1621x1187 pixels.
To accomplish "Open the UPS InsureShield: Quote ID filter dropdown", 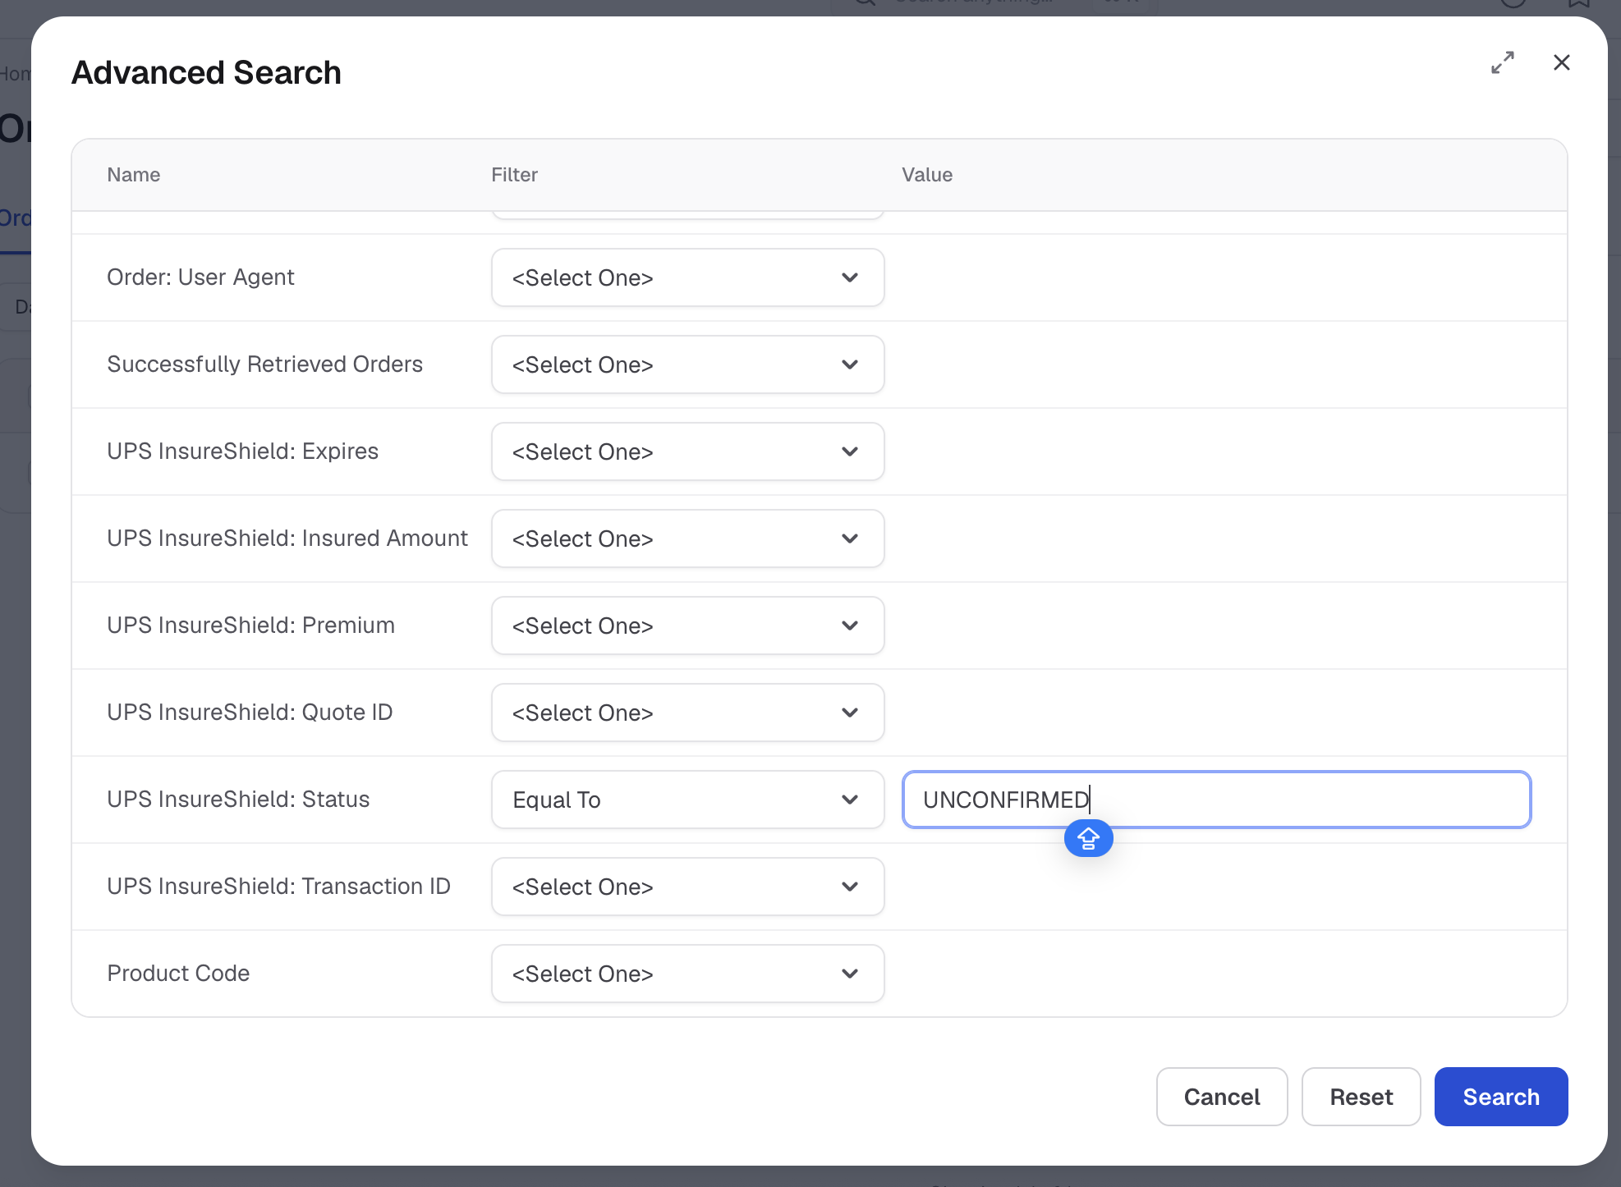I will click(x=688, y=713).
